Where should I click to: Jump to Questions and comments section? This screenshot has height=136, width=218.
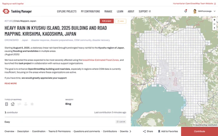pyautogui.click(x=87, y=131)
